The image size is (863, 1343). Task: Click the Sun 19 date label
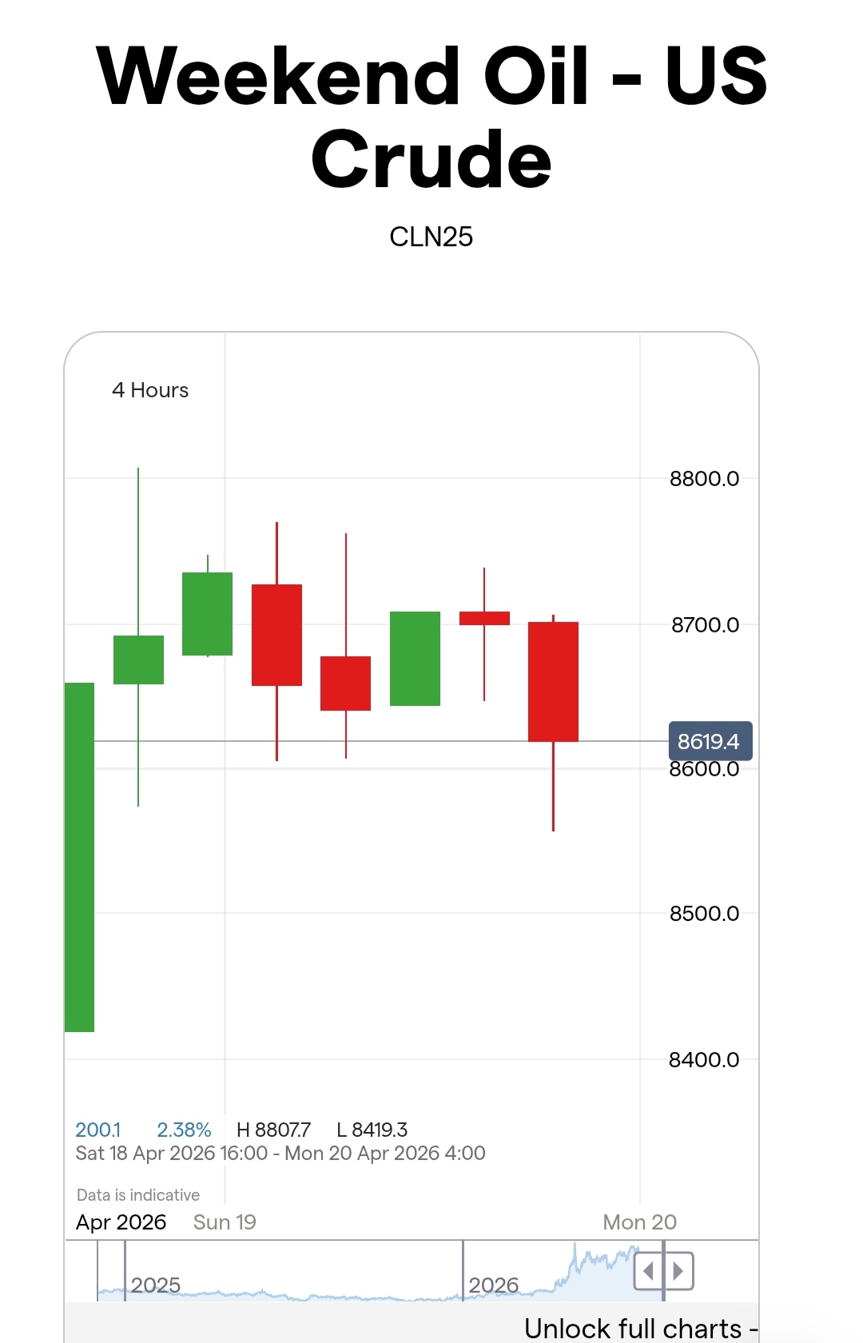[x=225, y=1221]
